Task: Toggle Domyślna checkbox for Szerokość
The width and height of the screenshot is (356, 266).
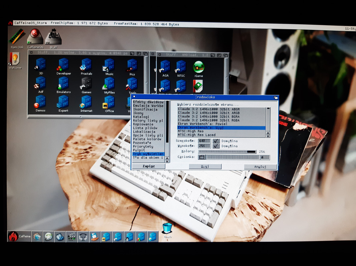Action: (216, 141)
